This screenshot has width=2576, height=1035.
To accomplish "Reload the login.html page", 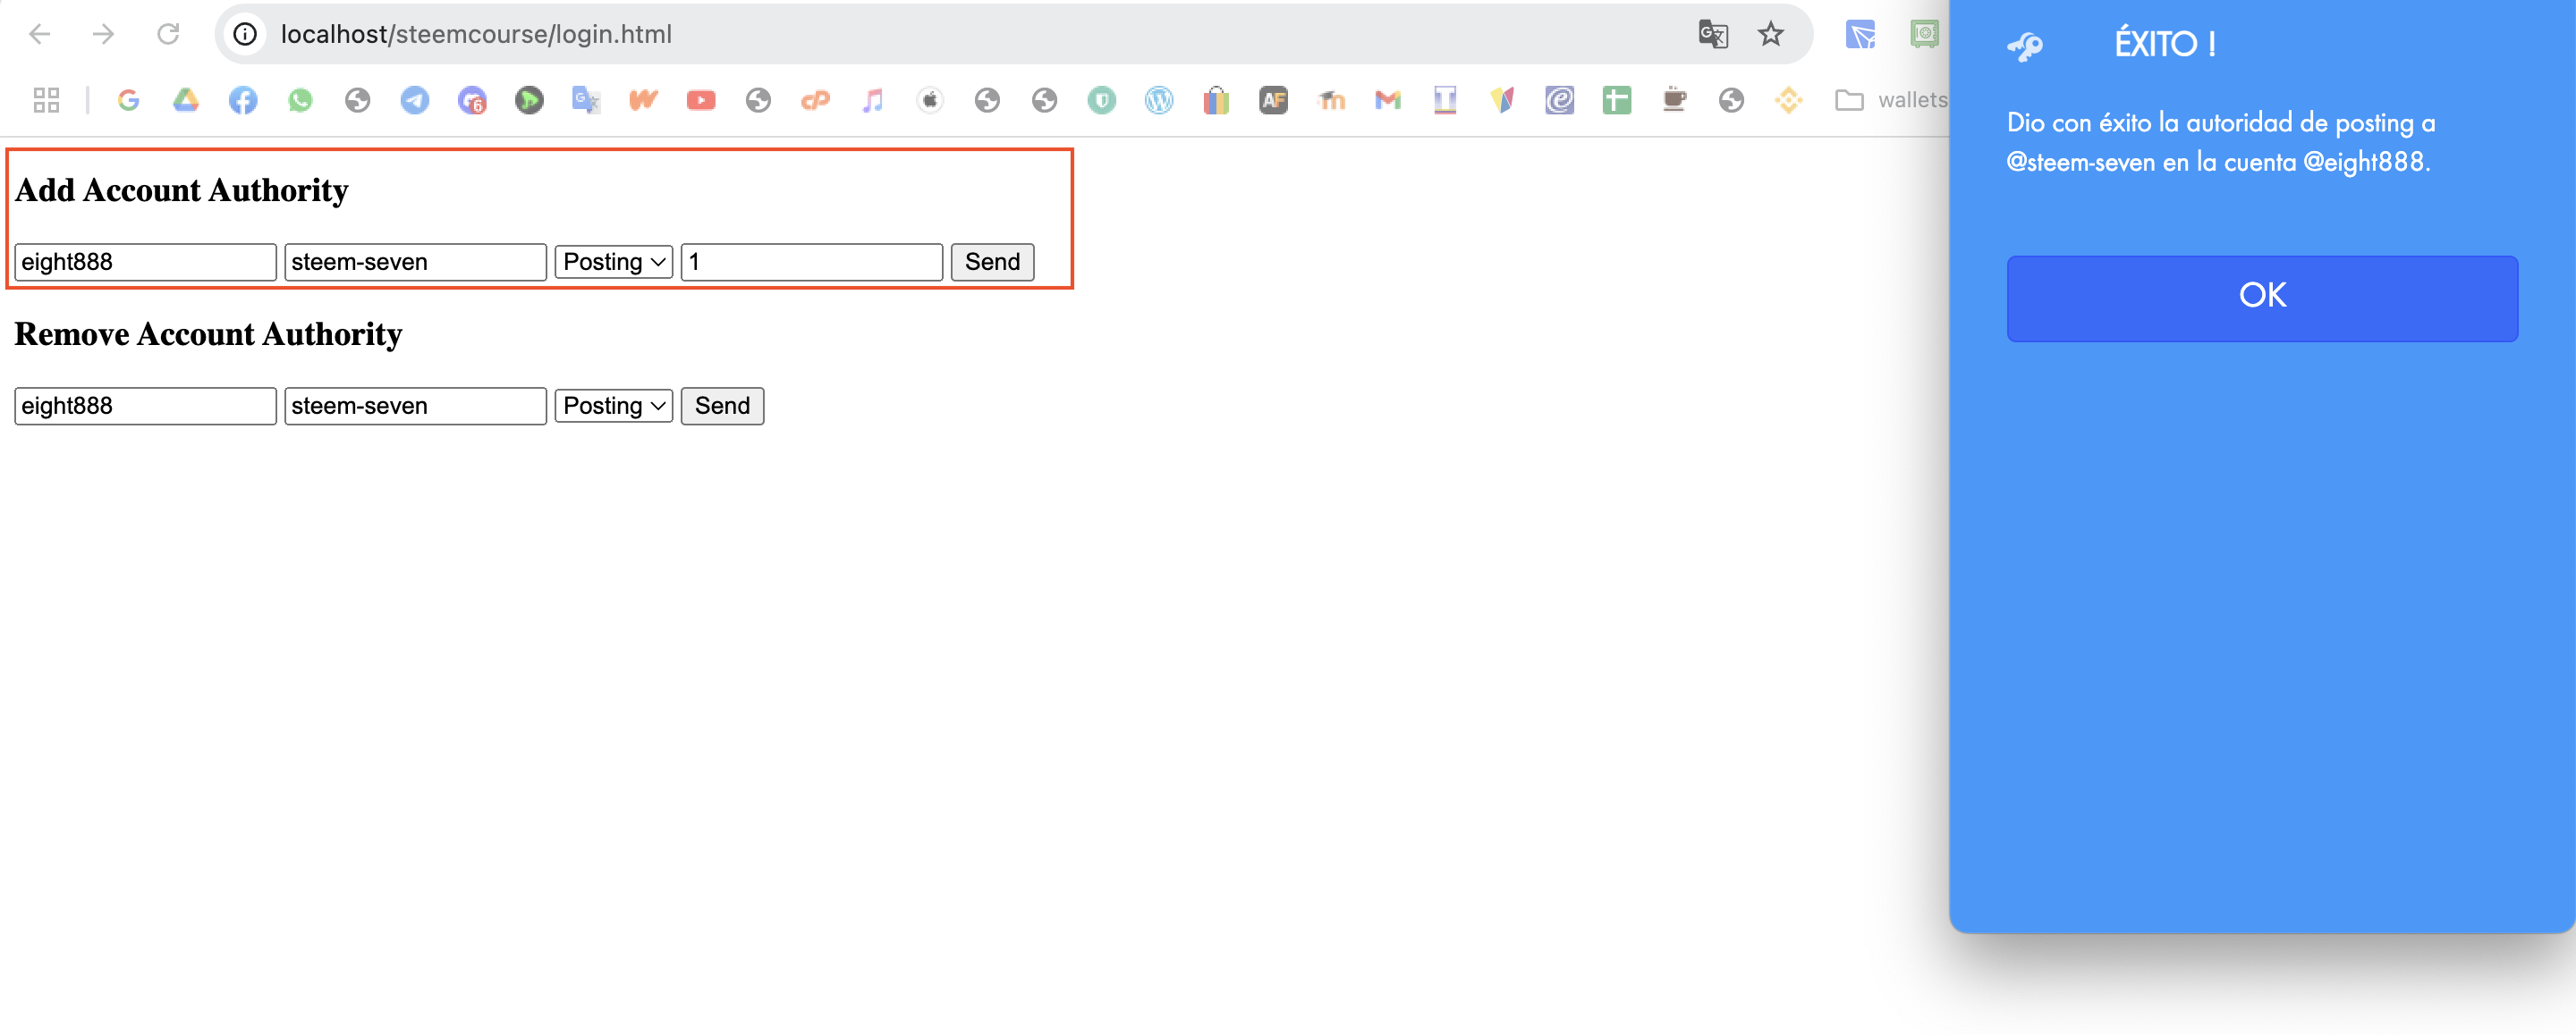I will click(x=167, y=33).
